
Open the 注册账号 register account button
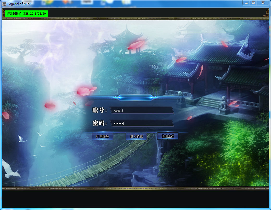(x=102, y=136)
